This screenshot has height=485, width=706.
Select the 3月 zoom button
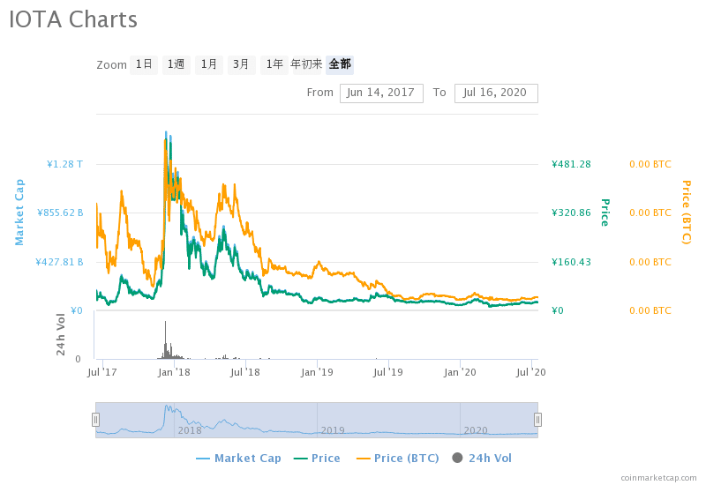pyautogui.click(x=241, y=64)
